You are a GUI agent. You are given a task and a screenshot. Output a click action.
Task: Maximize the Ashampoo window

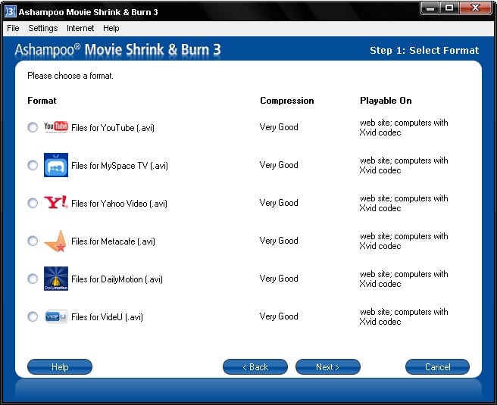point(449,8)
